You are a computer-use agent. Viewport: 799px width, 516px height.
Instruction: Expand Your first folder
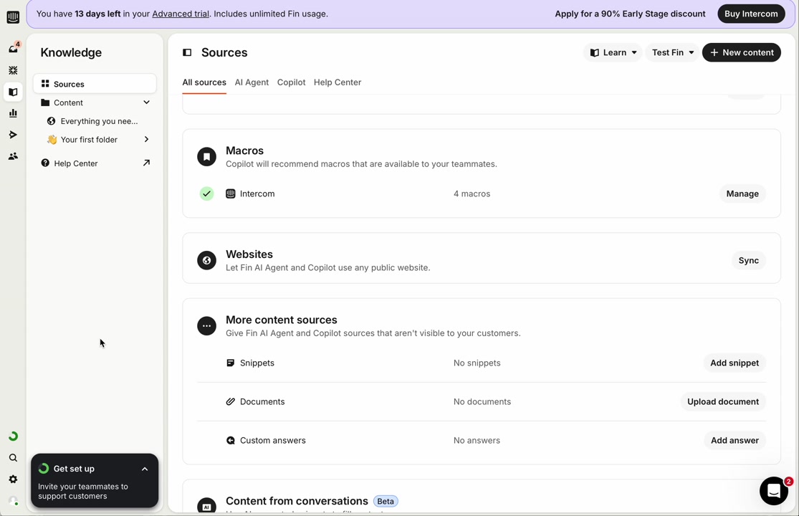tap(146, 140)
